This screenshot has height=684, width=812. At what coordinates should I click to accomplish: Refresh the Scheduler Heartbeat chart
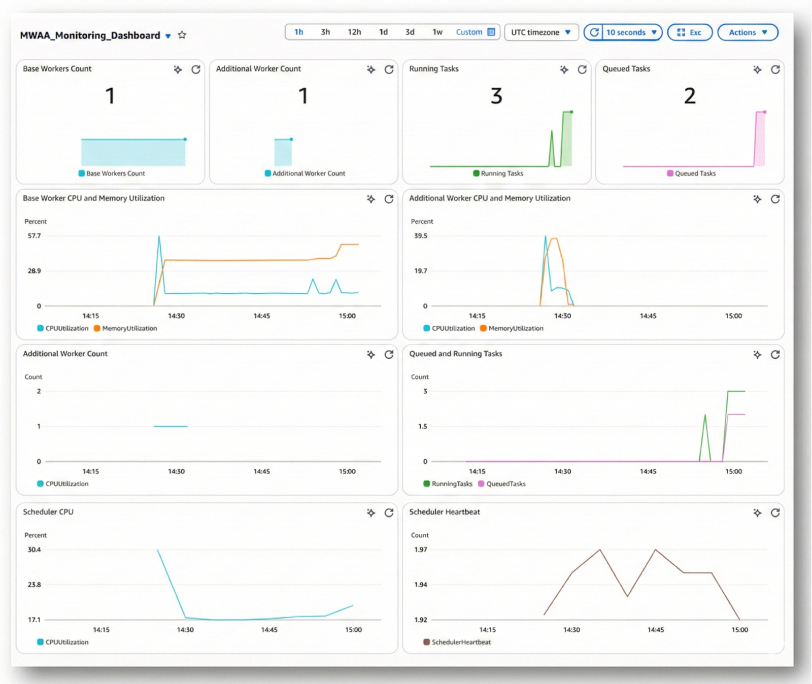point(775,513)
